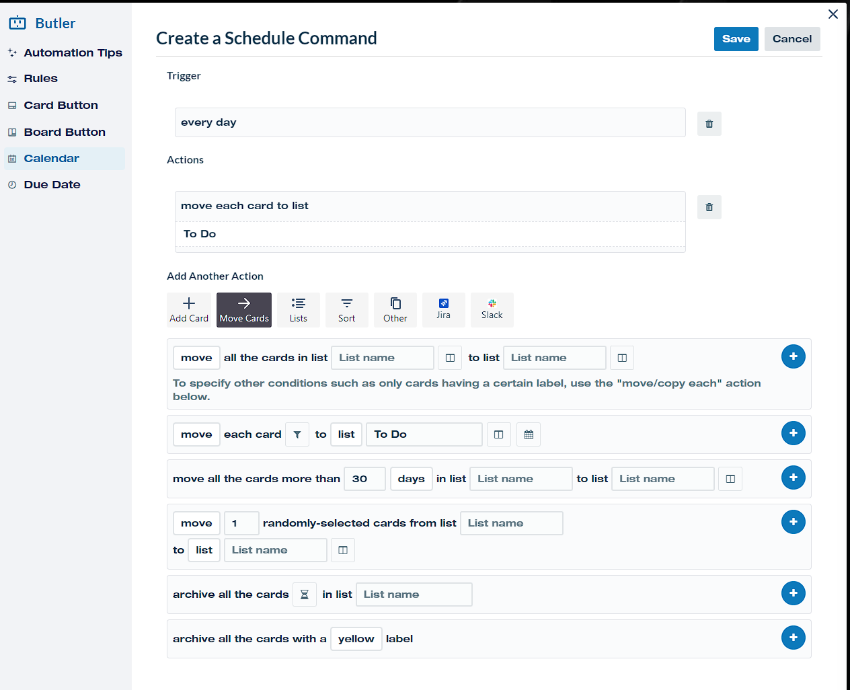The image size is (850, 690).
Task: Add the 'archive all the cards with label' action
Action: click(794, 638)
